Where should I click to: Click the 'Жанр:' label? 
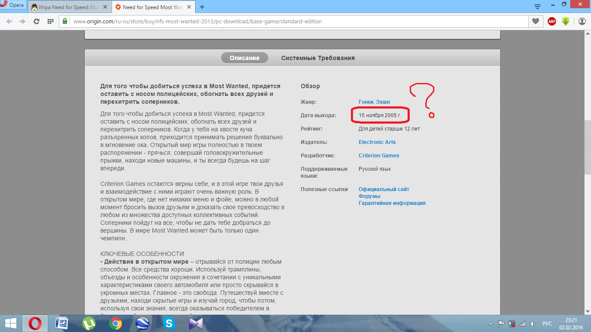pos(308,102)
